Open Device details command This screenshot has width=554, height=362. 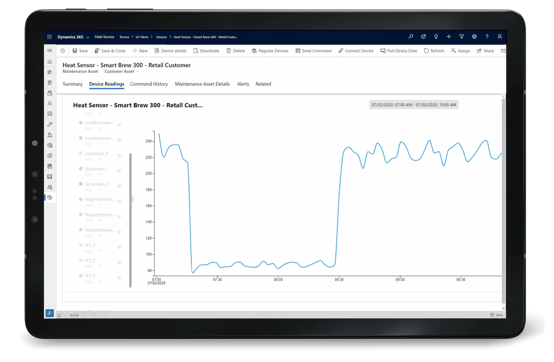point(170,51)
